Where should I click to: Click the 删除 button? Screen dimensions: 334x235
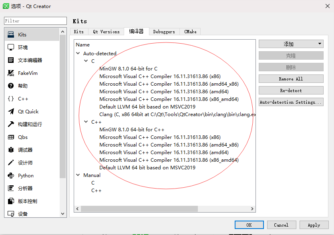point(291,67)
